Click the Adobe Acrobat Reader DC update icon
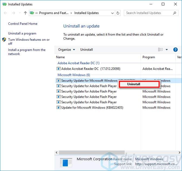182x171 pixels. (x=58, y=69)
